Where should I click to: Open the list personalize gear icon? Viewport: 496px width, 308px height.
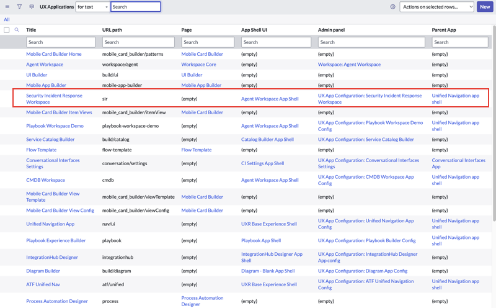coord(392,7)
